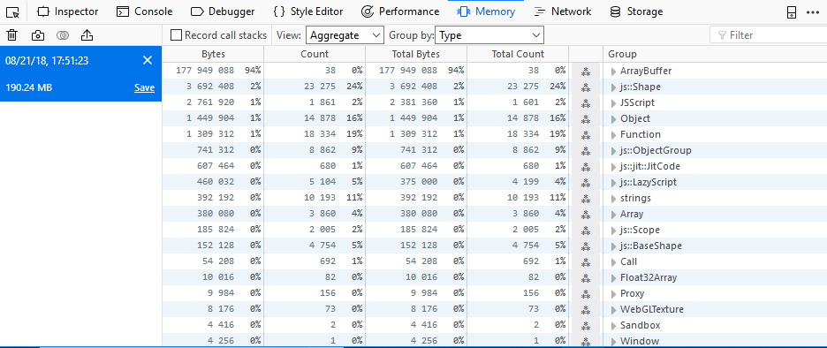View dominator tree icon for WebGLTexture row
827x348 pixels.
[x=586, y=309]
